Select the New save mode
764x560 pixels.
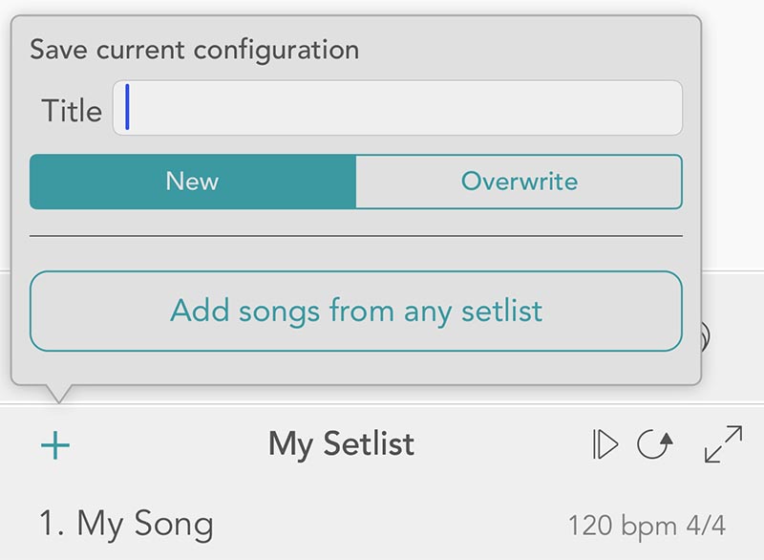[193, 182]
